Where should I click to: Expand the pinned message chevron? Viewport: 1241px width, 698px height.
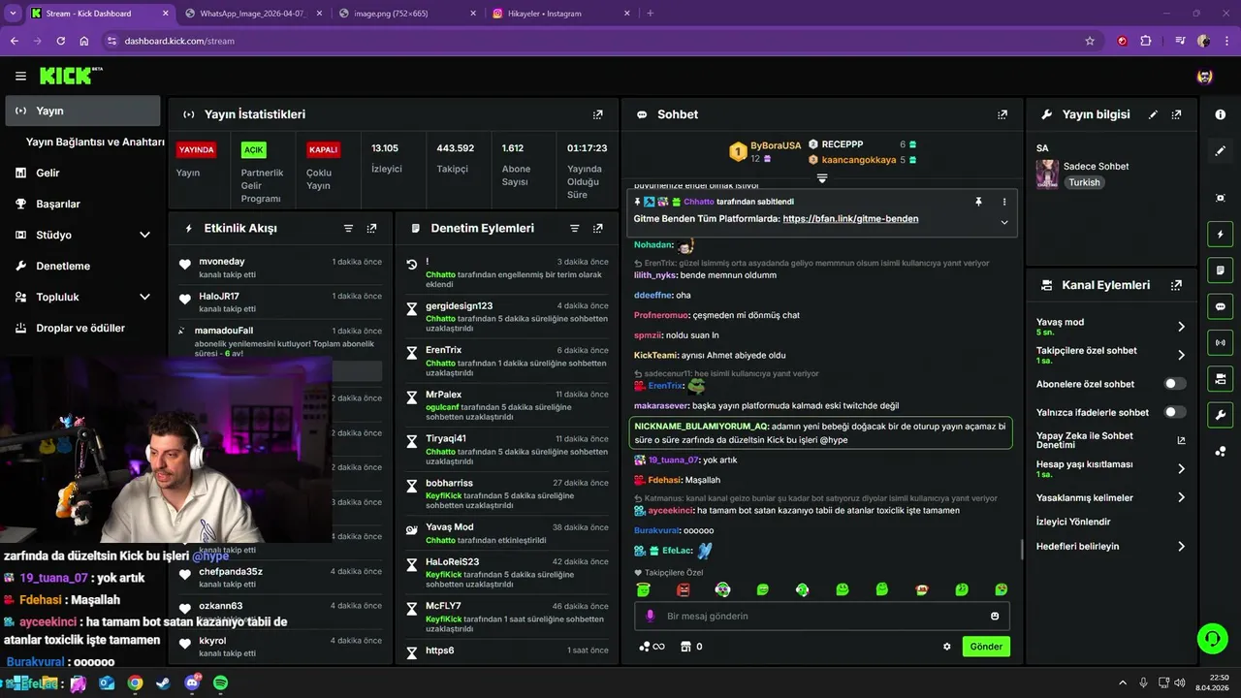[1004, 222]
